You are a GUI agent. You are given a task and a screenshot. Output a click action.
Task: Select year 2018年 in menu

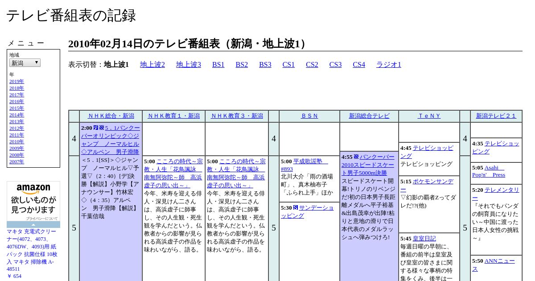click(x=16, y=88)
